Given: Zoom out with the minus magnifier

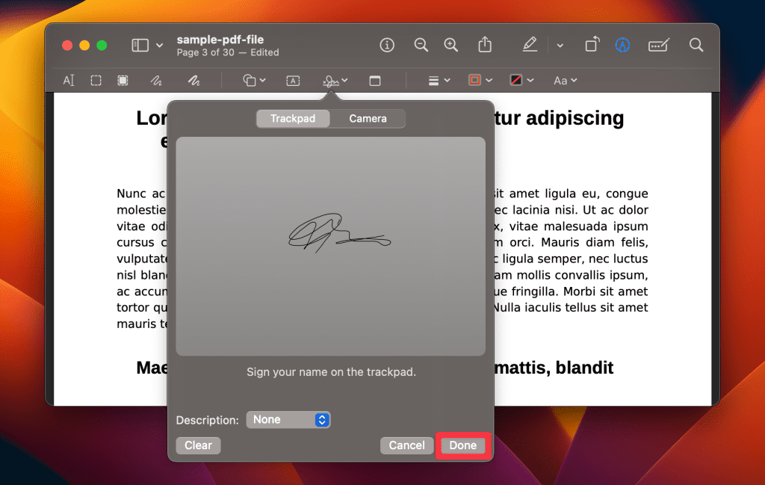Looking at the screenshot, I should 421,46.
